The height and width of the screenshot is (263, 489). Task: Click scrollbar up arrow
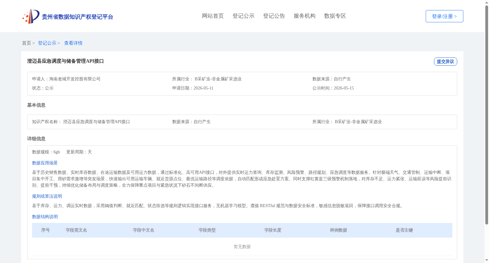[487, 2]
